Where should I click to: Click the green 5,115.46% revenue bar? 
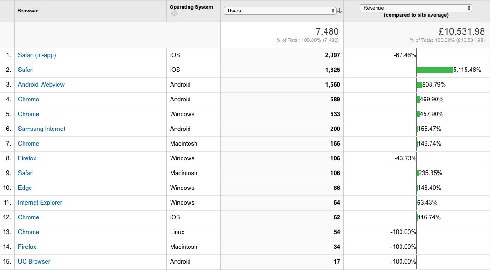point(435,70)
